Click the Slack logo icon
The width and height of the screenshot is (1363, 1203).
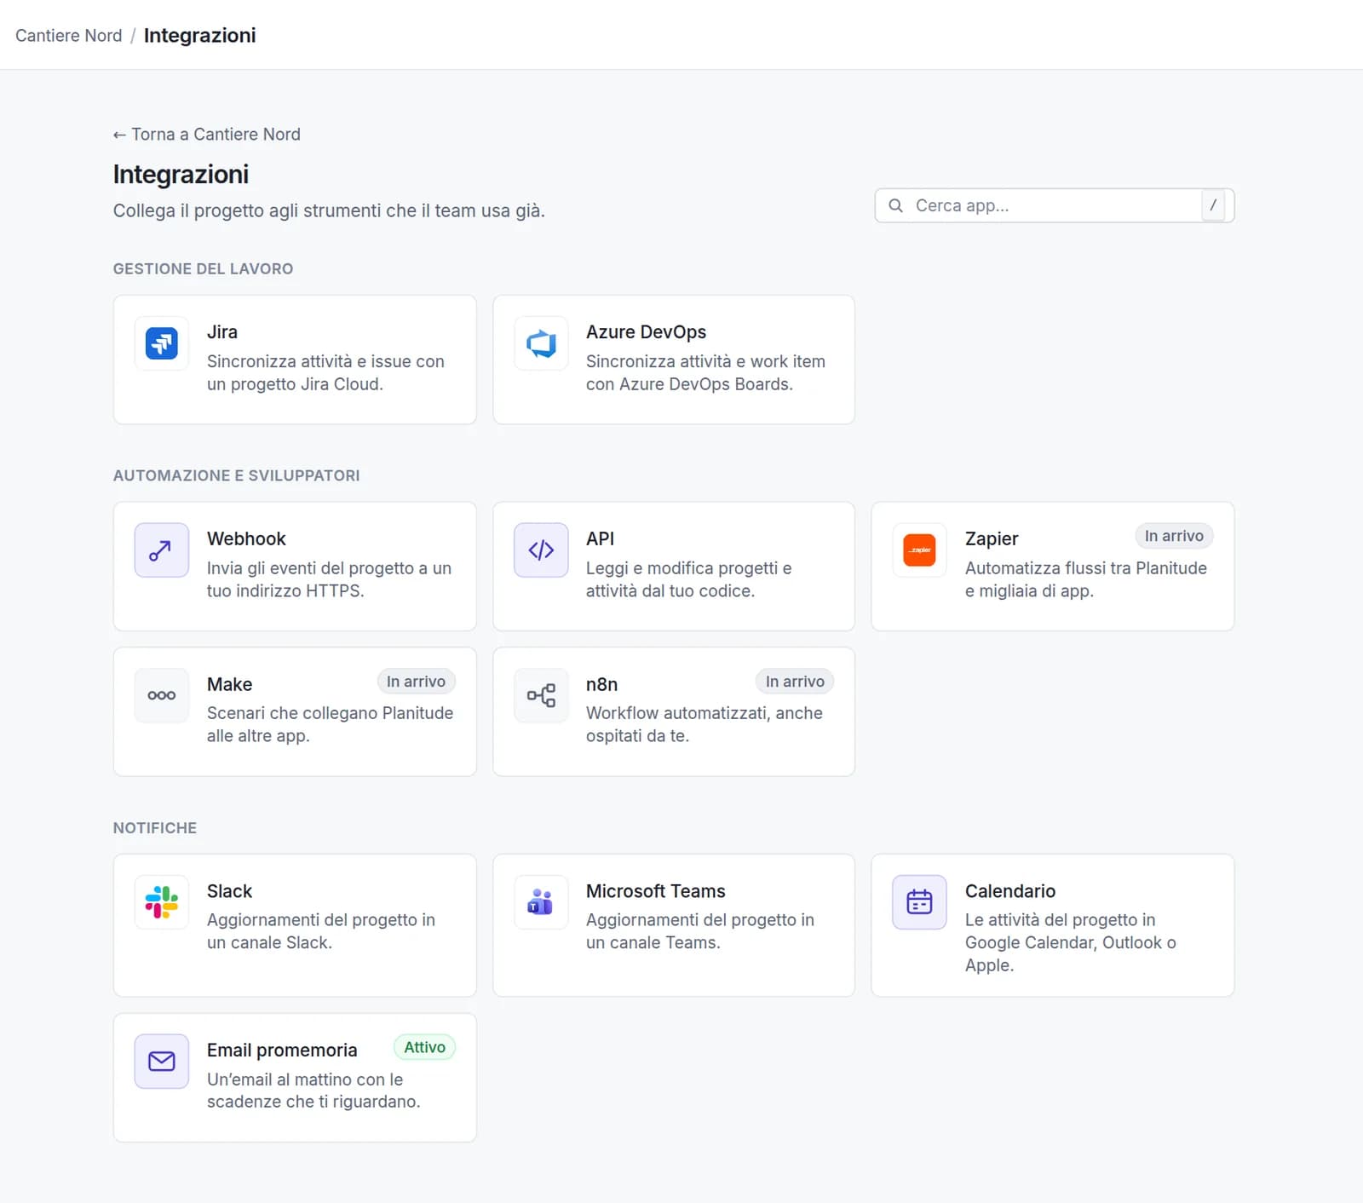tap(162, 902)
